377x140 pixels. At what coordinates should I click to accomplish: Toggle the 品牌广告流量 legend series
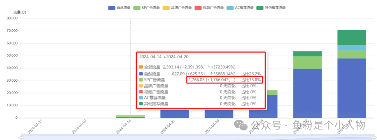177,8
